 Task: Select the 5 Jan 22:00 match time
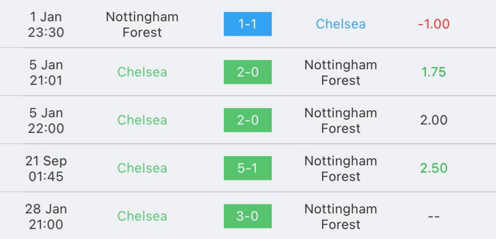(46, 121)
